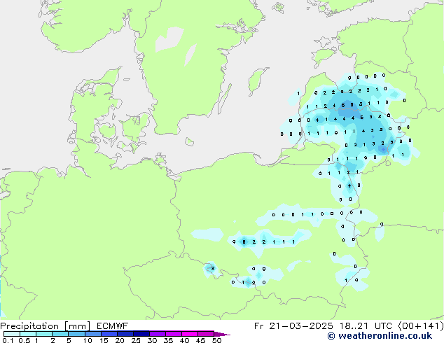Click the 35–40 mm legend swatch

[x=174, y=334]
